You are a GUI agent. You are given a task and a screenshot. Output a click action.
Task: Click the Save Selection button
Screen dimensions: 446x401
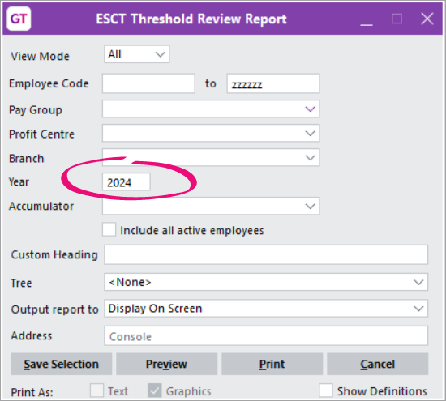61,364
